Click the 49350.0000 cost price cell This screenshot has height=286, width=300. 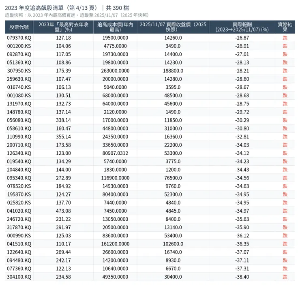point(115,277)
